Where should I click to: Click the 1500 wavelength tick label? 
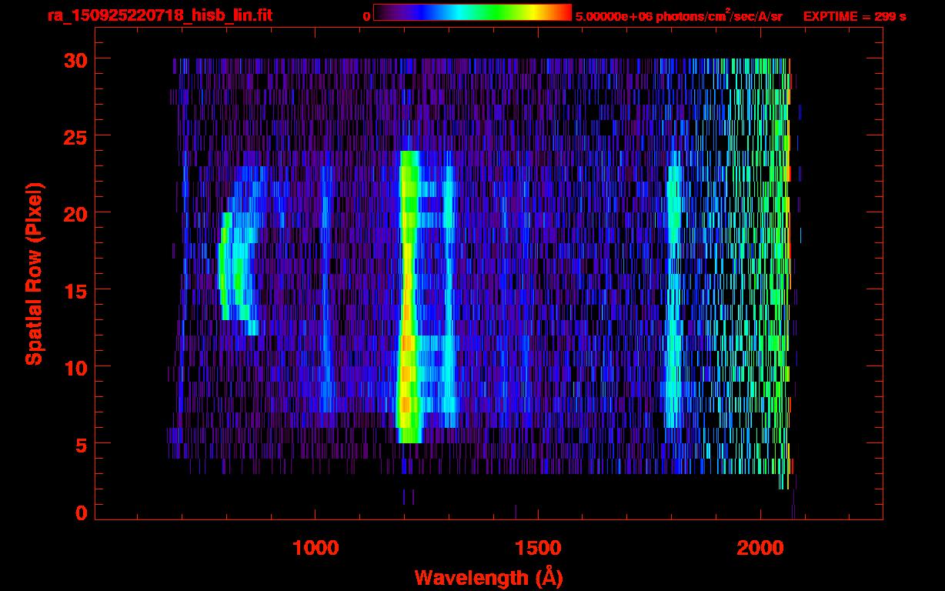pos(538,548)
